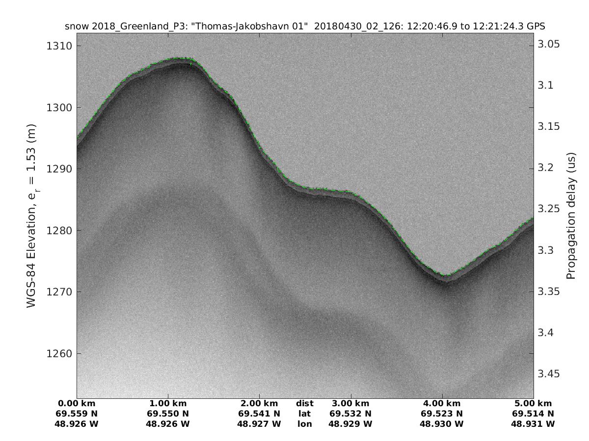The image size is (589, 441).
Task: Click the 1280 elevation tick label
Action: [x=59, y=231]
